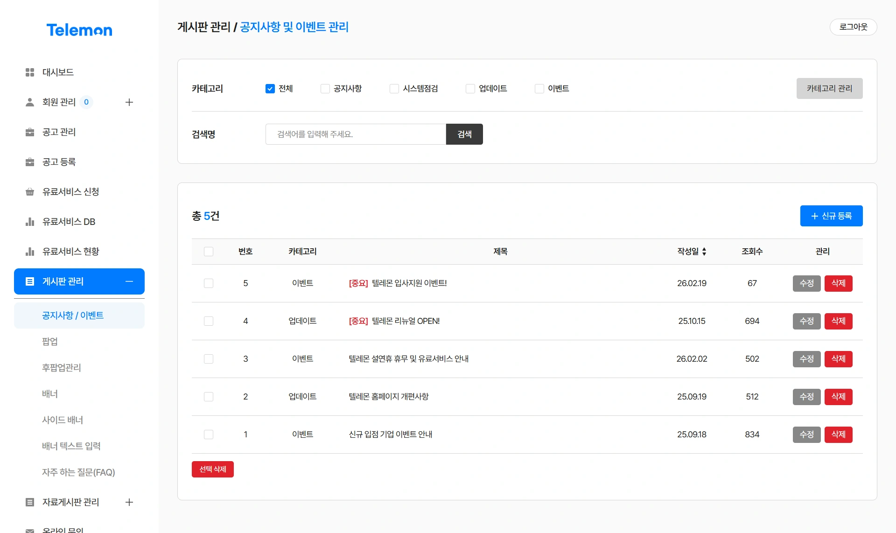
Task: Click the 유료서비스 신청 basket icon
Action: (29, 192)
